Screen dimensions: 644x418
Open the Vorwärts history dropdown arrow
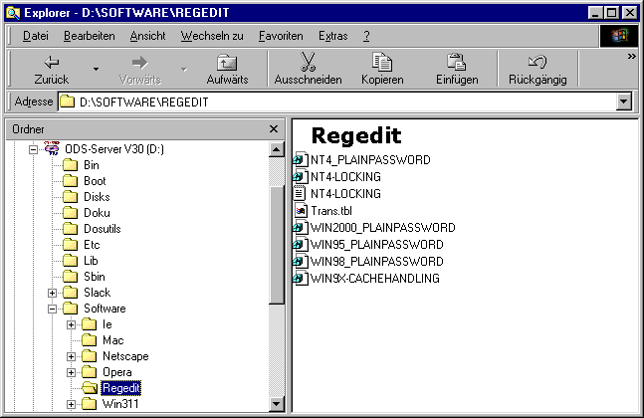(184, 69)
